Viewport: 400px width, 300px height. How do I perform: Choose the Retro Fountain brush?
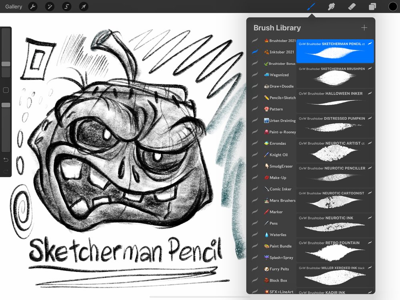(335, 250)
